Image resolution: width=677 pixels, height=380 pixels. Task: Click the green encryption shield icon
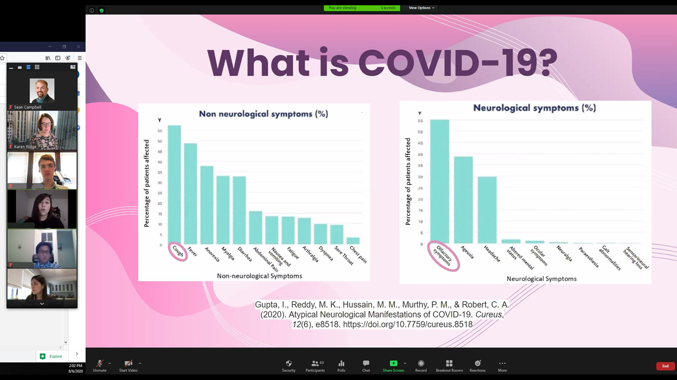(x=102, y=10)
